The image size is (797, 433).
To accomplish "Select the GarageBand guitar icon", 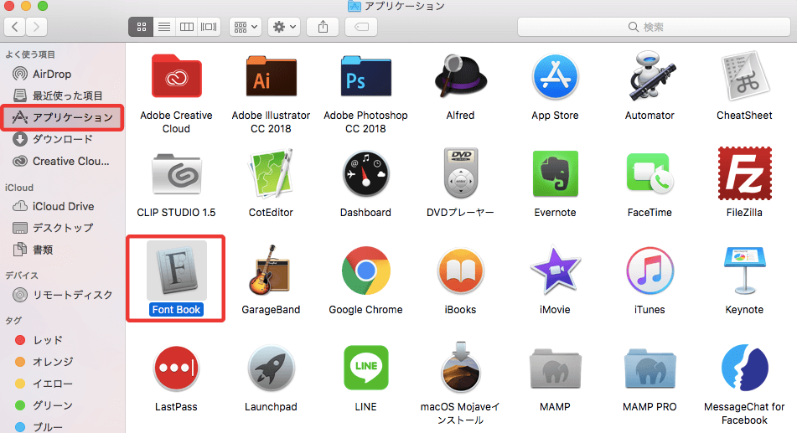I will click(x=270, y=271).
